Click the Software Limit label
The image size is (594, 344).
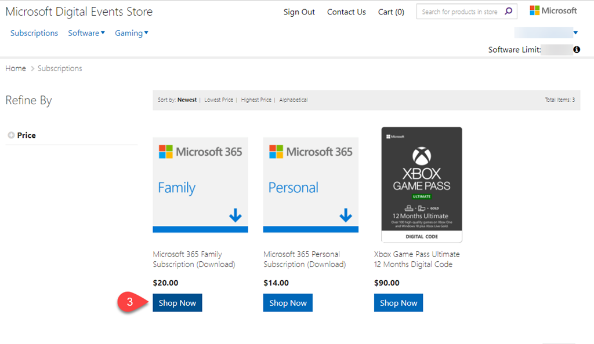[515, 50]
